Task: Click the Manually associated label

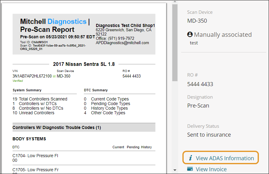Action: pos(223,35)
